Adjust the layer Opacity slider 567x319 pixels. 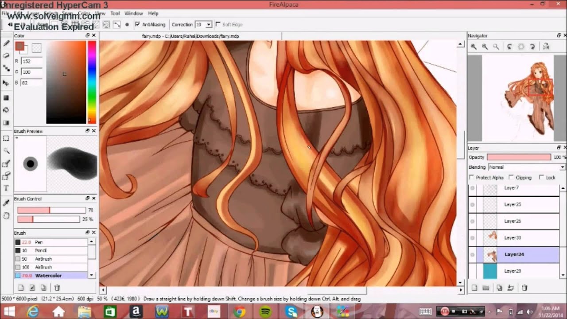[x=519, y=157]
